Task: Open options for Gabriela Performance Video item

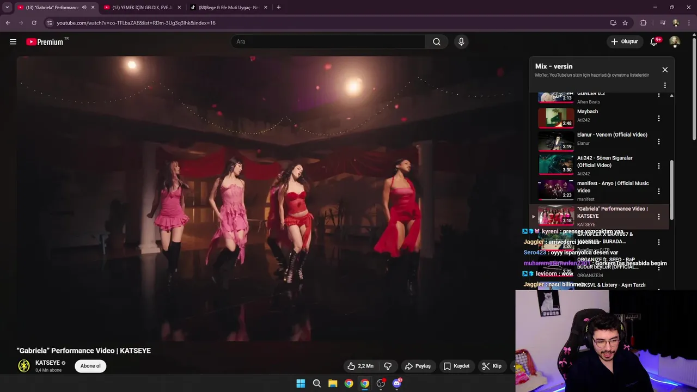Action: [659, 217]
